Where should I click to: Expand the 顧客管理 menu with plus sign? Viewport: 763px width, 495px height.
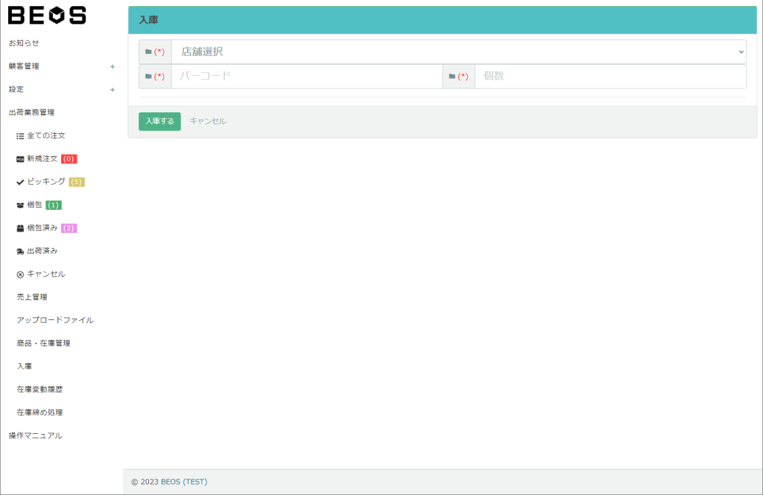113,66
